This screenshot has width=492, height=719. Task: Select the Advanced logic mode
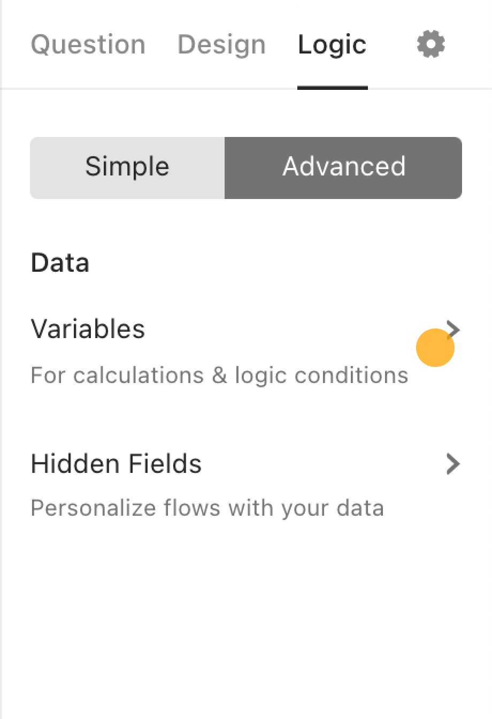click(343, 168)
